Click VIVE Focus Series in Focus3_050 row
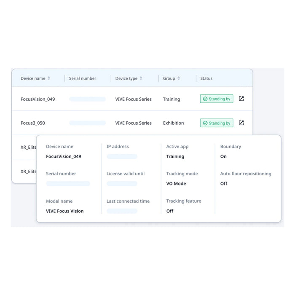The image size is (295, 295). point(134,123)
